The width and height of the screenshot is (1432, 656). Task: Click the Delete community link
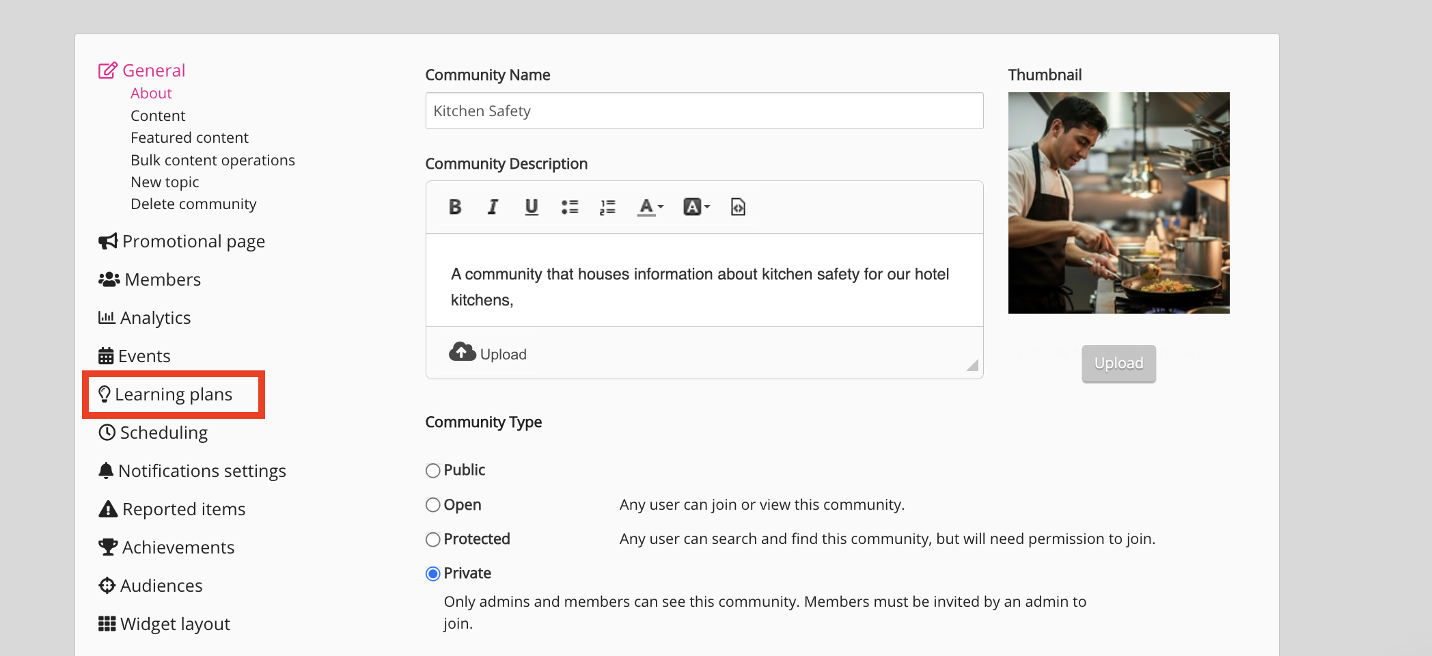pos(193,204)
